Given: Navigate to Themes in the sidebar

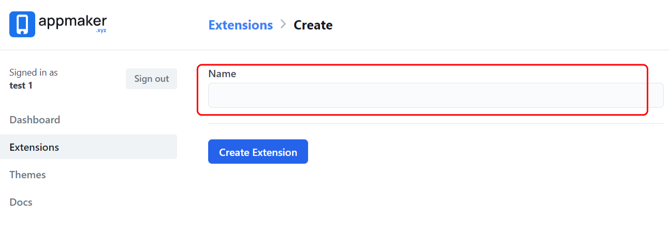Looking at the screenshot, I should (x=28, y=175).
